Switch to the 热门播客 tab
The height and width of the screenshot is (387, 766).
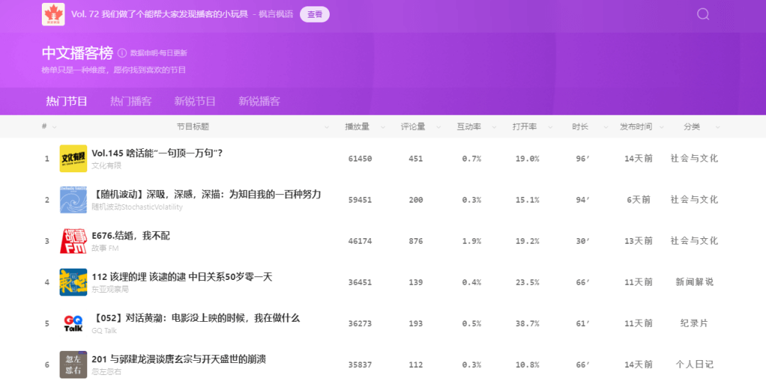[x=131, y=101]
